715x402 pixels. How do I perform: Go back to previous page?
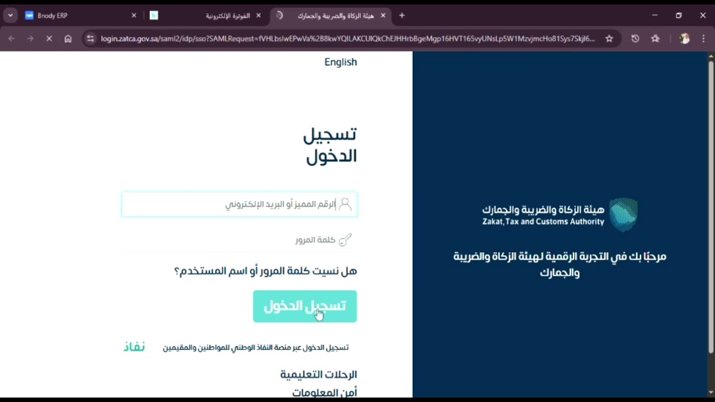tap(12, 39)
